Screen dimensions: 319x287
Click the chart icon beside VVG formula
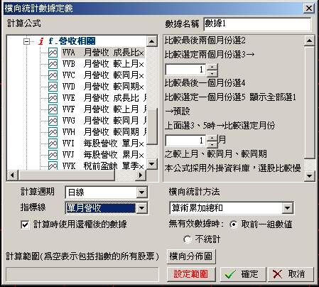[53, 121]
